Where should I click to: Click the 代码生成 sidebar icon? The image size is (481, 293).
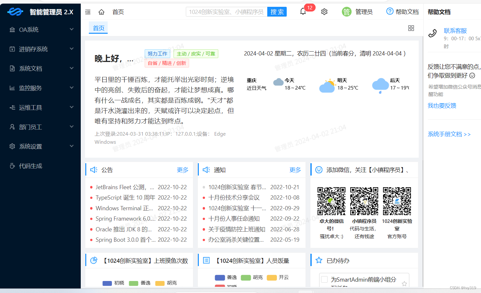click(x=12, y=166)
